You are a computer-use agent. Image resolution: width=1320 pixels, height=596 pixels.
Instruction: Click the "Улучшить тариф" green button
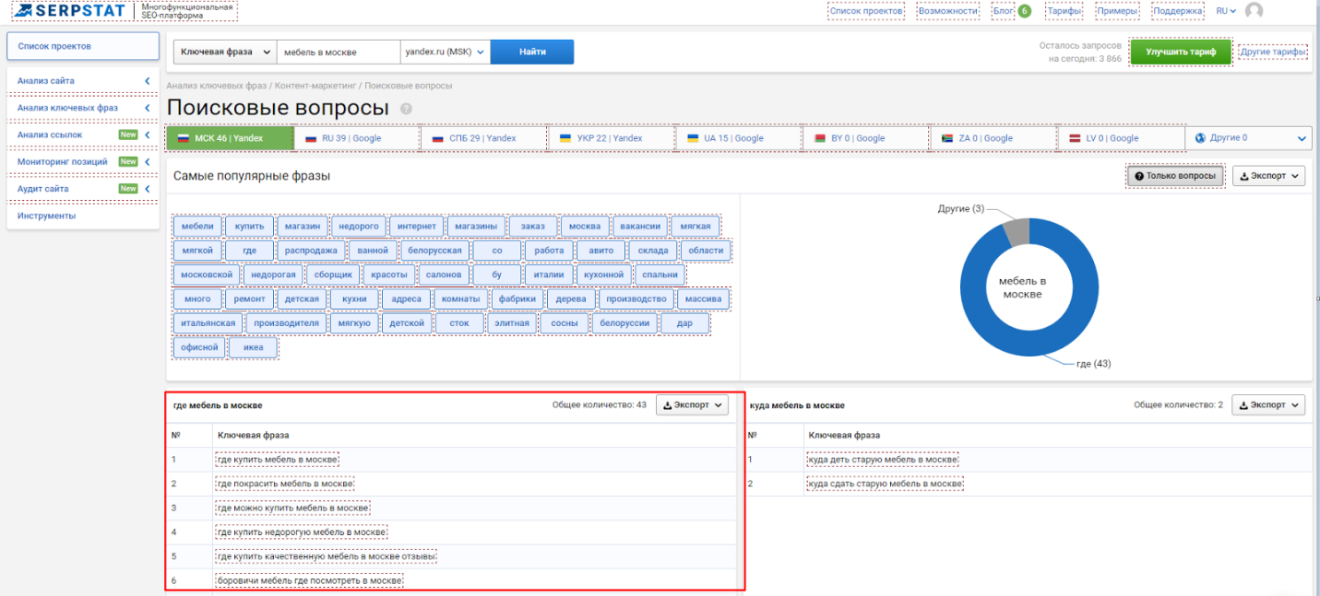(x=1181, y=53)
